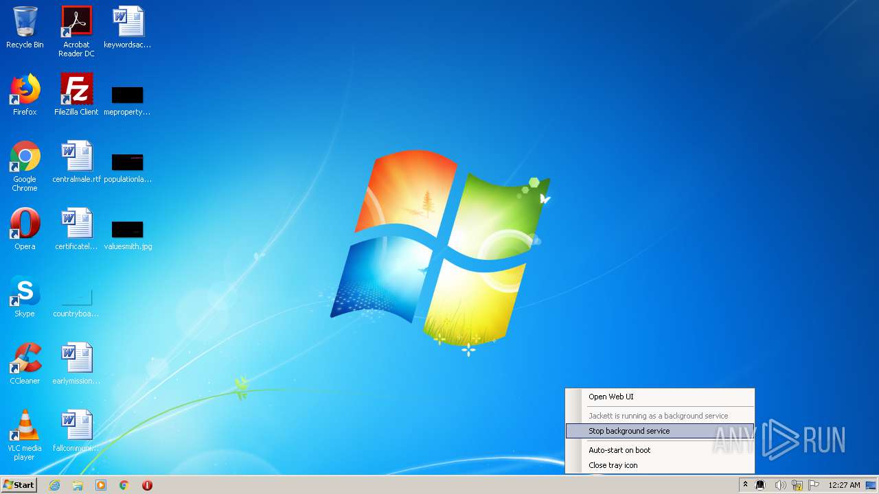Launch Internet Explorer from taskbar
The height and width of the screenshot is (494, 879).
click(x=54, y=485)
